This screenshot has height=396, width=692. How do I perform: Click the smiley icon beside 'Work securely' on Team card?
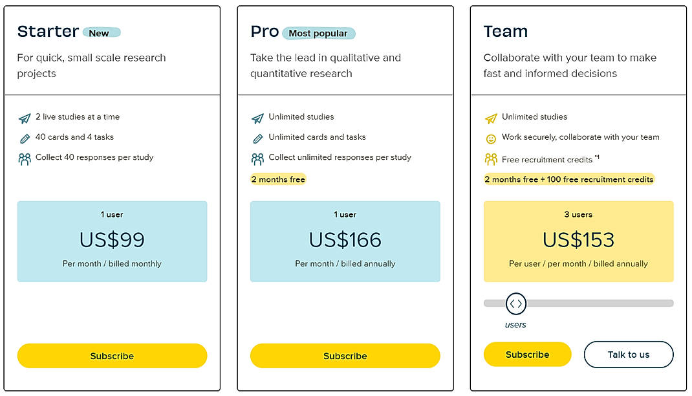coord(490,137)
